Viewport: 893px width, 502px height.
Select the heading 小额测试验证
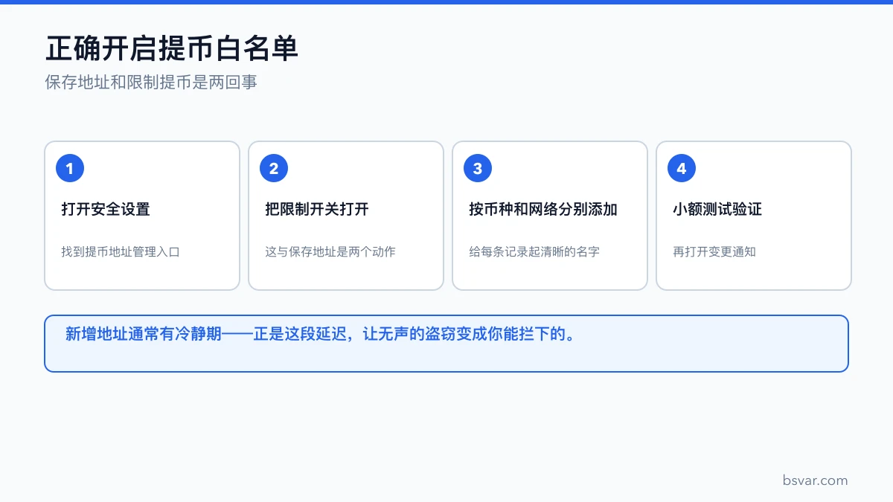(x=717, y=210)
